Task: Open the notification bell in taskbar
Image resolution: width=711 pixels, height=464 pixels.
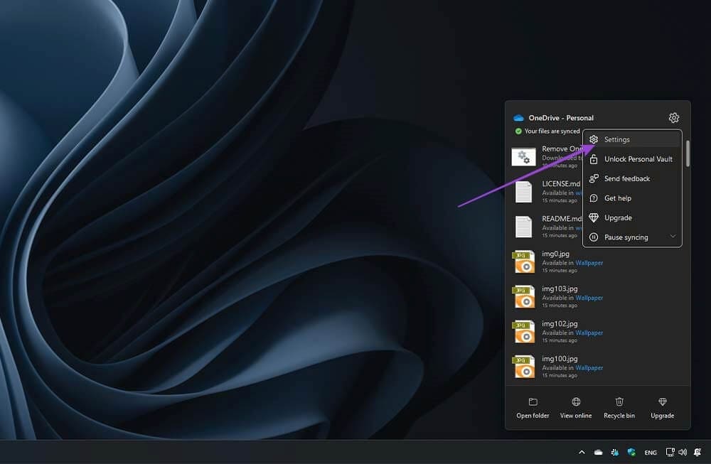Action: (697, 452)
